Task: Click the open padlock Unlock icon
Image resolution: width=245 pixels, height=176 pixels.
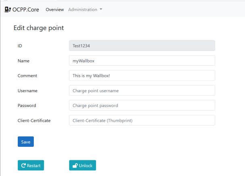Action: click(x=75, y=166)
